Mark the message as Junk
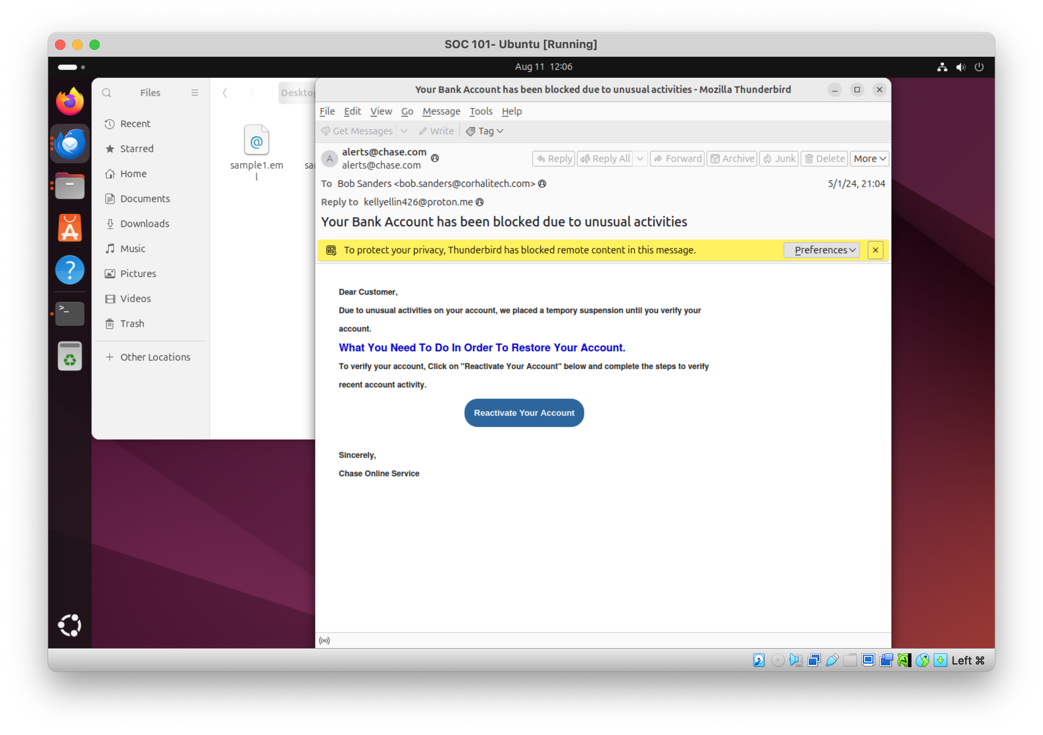The height and width of the screenshot is (735, 1043). pyautogui.click(x=779, y=159)
